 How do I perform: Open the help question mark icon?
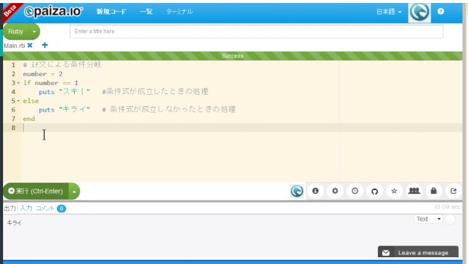coord(440,12)
